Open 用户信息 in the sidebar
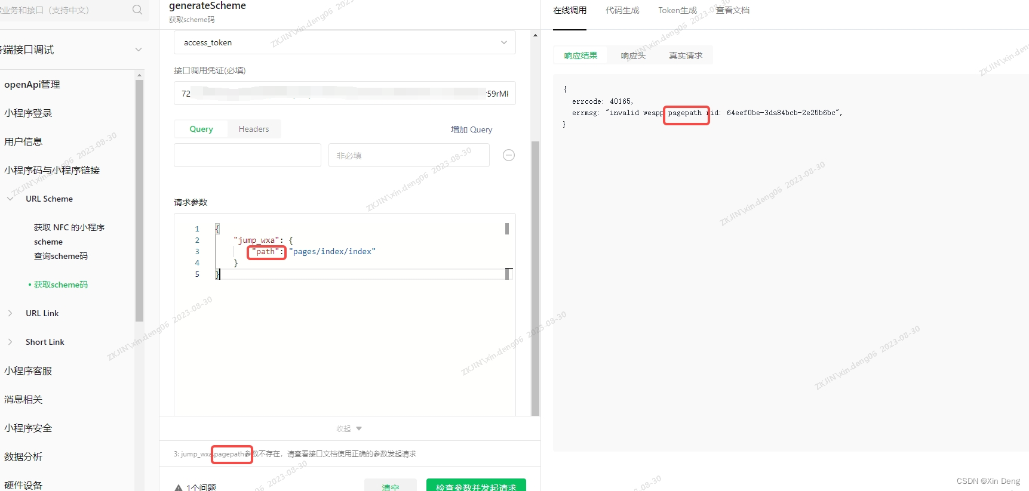This screenshot has height=491, width=1029. pos(23,141)
